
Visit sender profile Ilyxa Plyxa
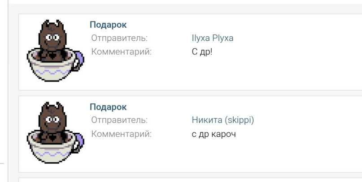point(213,38)
